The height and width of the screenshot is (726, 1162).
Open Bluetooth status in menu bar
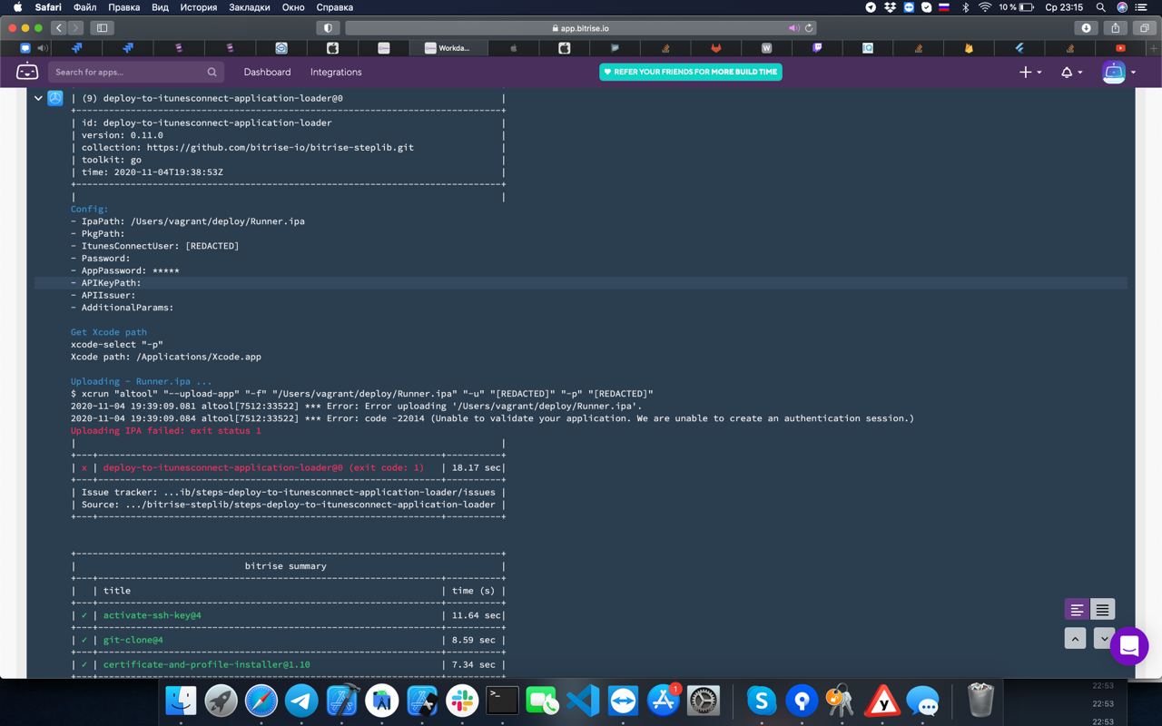(965, 7)
